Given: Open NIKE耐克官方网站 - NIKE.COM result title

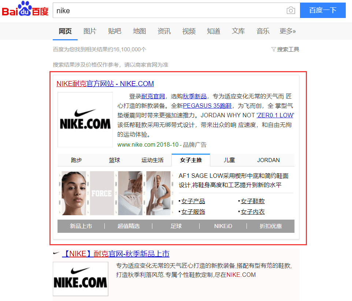Looking at the screenshot, I should (105, 84).
